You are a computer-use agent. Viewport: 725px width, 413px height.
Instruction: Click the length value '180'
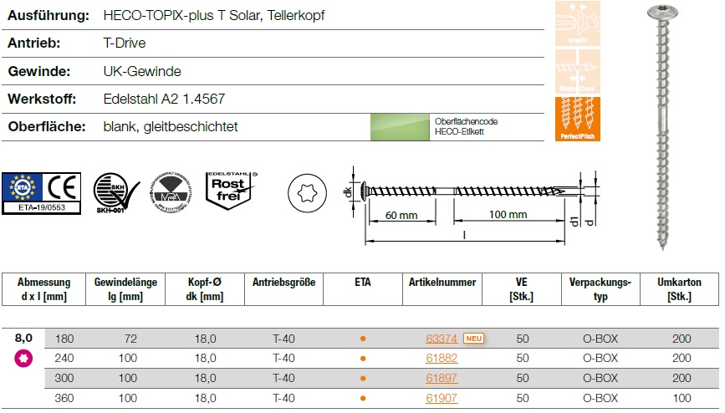pyautogui.click(x=64, y=339)
